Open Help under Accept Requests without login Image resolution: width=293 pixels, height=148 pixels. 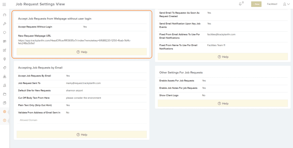point(82,52)
